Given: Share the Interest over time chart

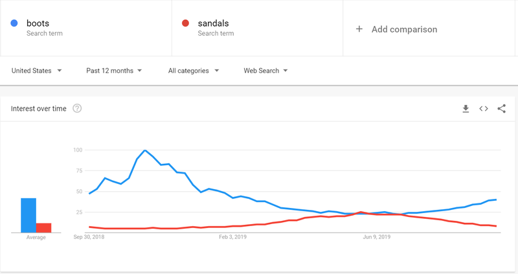Looking at the screenshot, I should [502, 109].
